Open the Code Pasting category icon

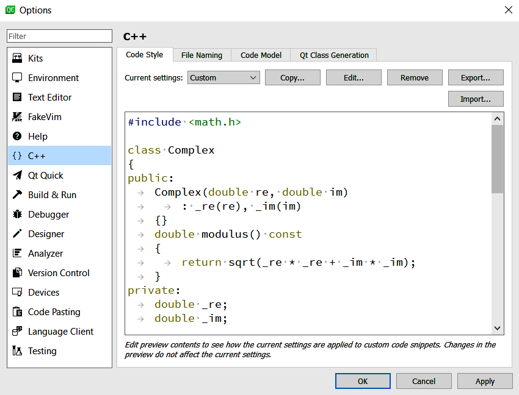coord(17,312)
